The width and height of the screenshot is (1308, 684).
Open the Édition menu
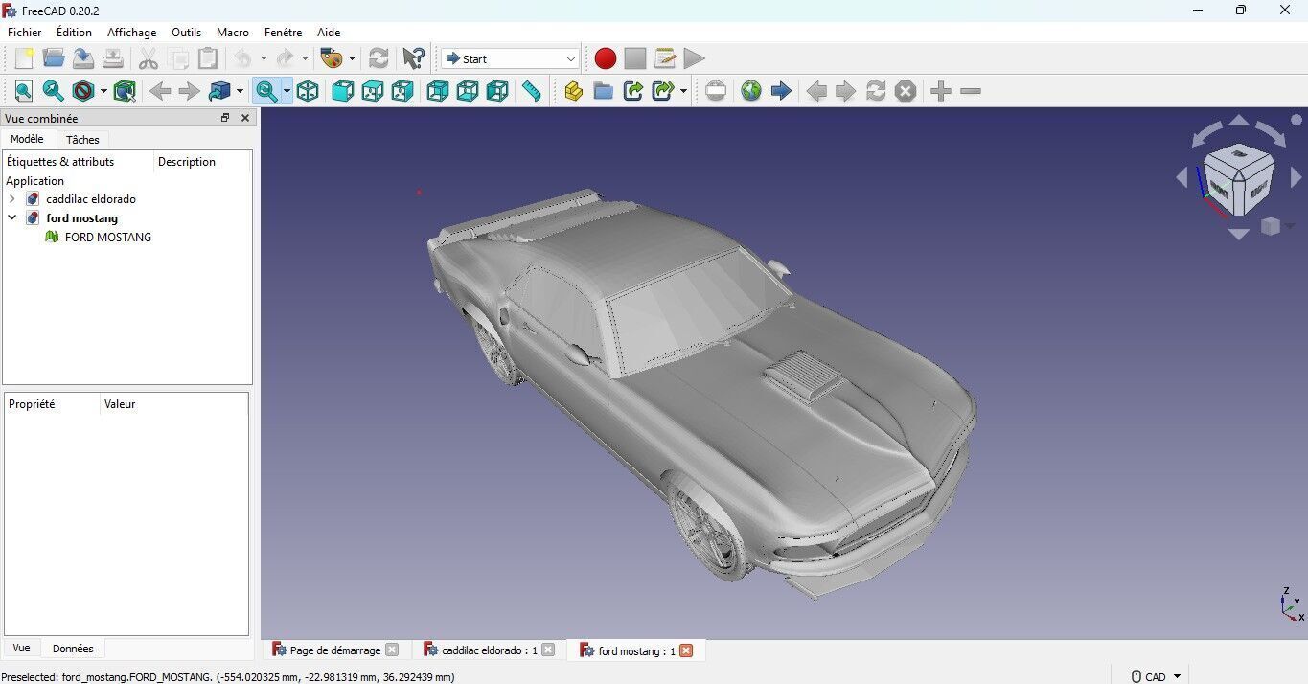(75, 32)
